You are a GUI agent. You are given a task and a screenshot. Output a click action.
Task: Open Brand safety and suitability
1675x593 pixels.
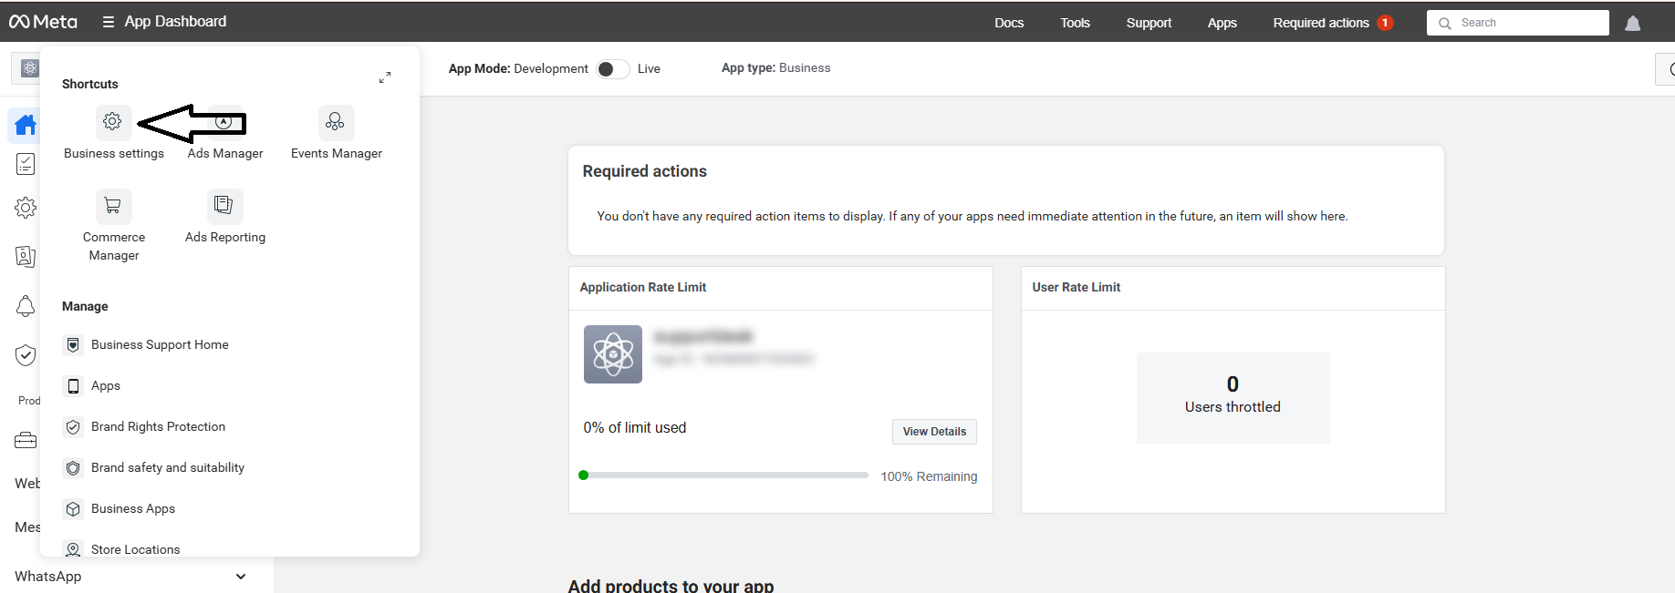(168, 468)
